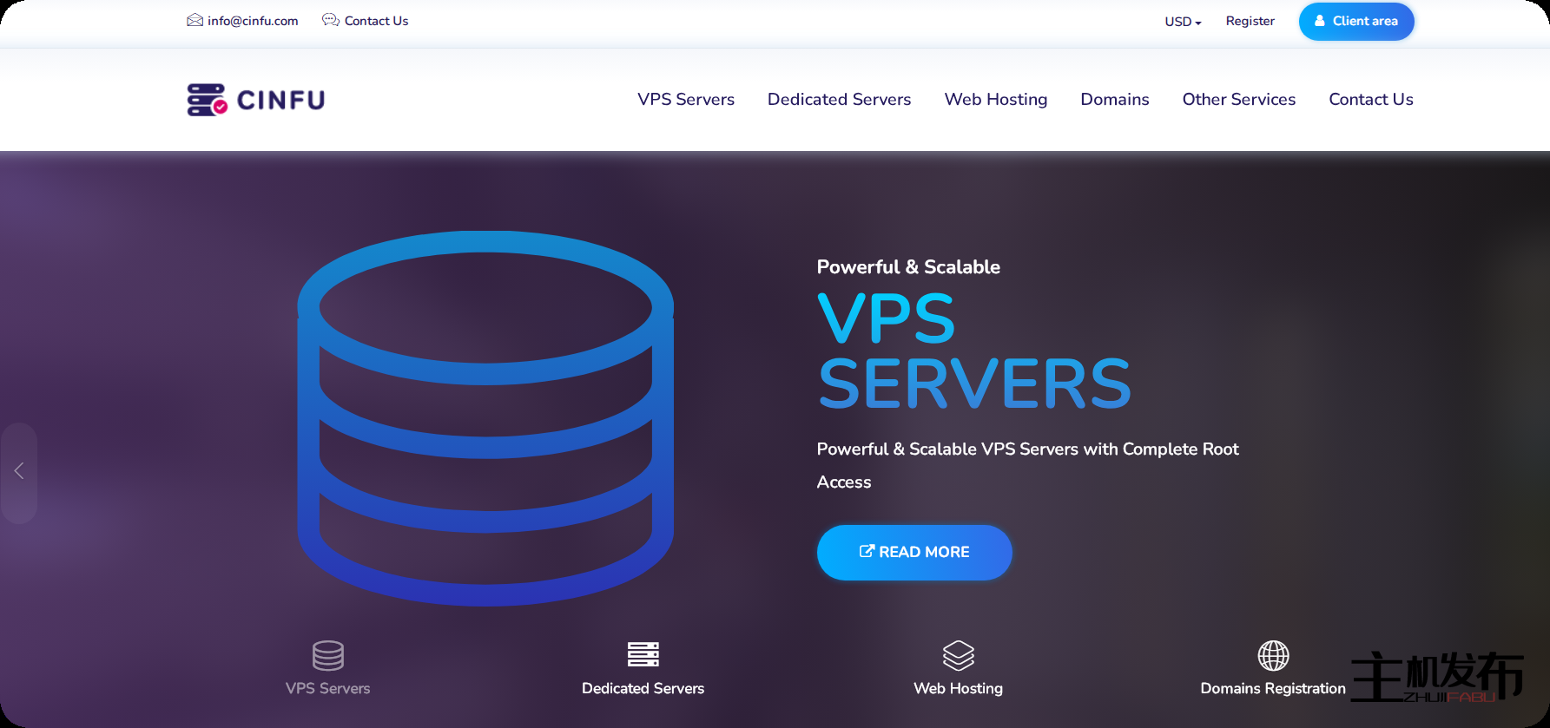
Task: Click the Register link
Action: pyautogui.click(x=1250, y=21)
